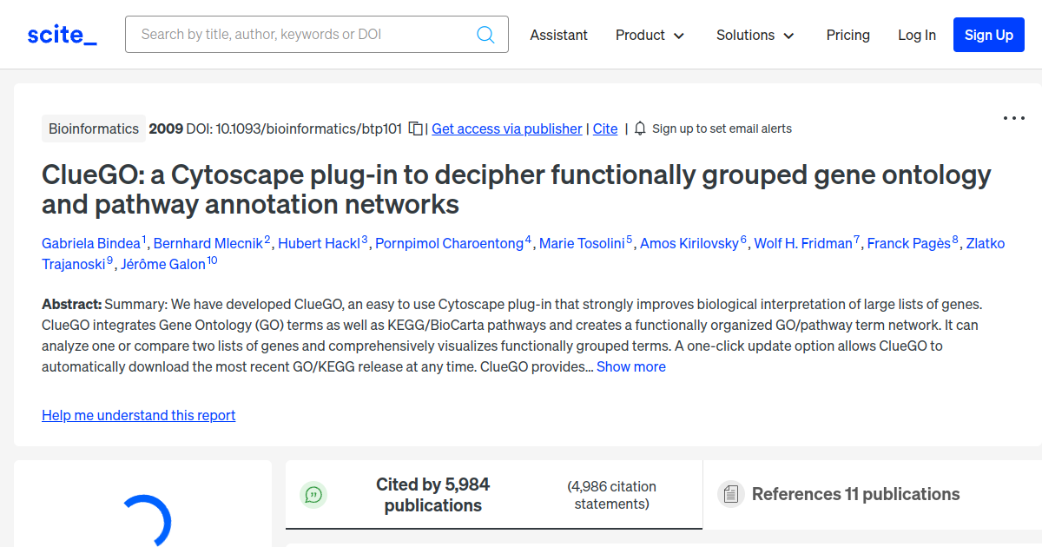Open the Assistant menu item
Viewport: 1042px width, 547px height.
tap(558, 35)
